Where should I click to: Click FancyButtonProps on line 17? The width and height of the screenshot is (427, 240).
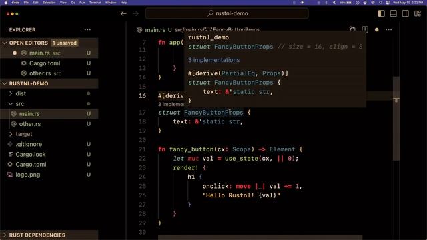click(213, 113)
